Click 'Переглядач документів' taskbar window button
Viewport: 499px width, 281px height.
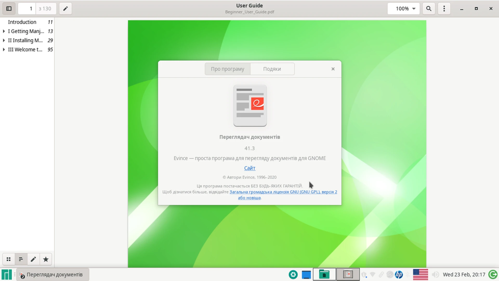[53, 274]
